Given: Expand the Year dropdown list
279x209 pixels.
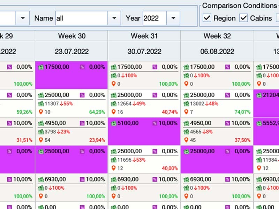Looking at the screenshot, I should (173, 18).
